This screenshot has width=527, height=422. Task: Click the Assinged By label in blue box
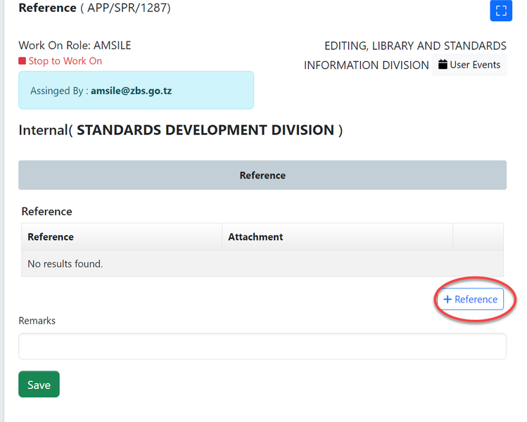(59, 91)
